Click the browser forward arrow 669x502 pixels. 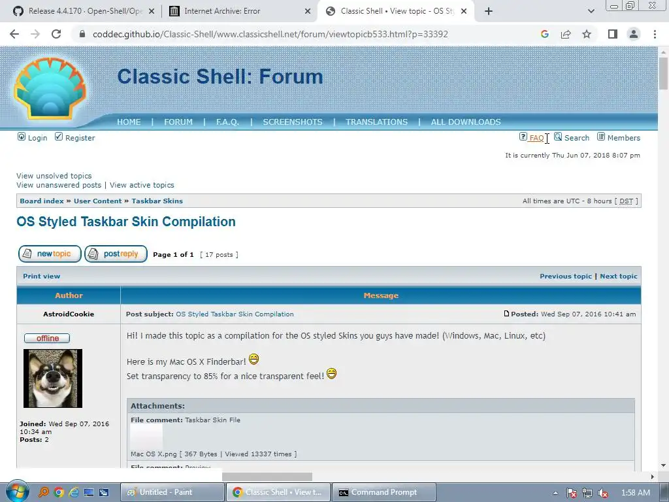pos(35,34)
